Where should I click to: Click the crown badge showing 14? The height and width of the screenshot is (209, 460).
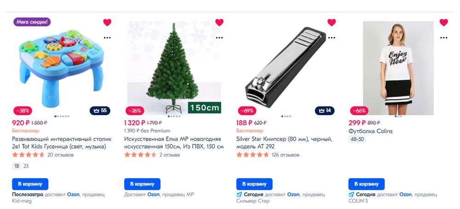325,110
